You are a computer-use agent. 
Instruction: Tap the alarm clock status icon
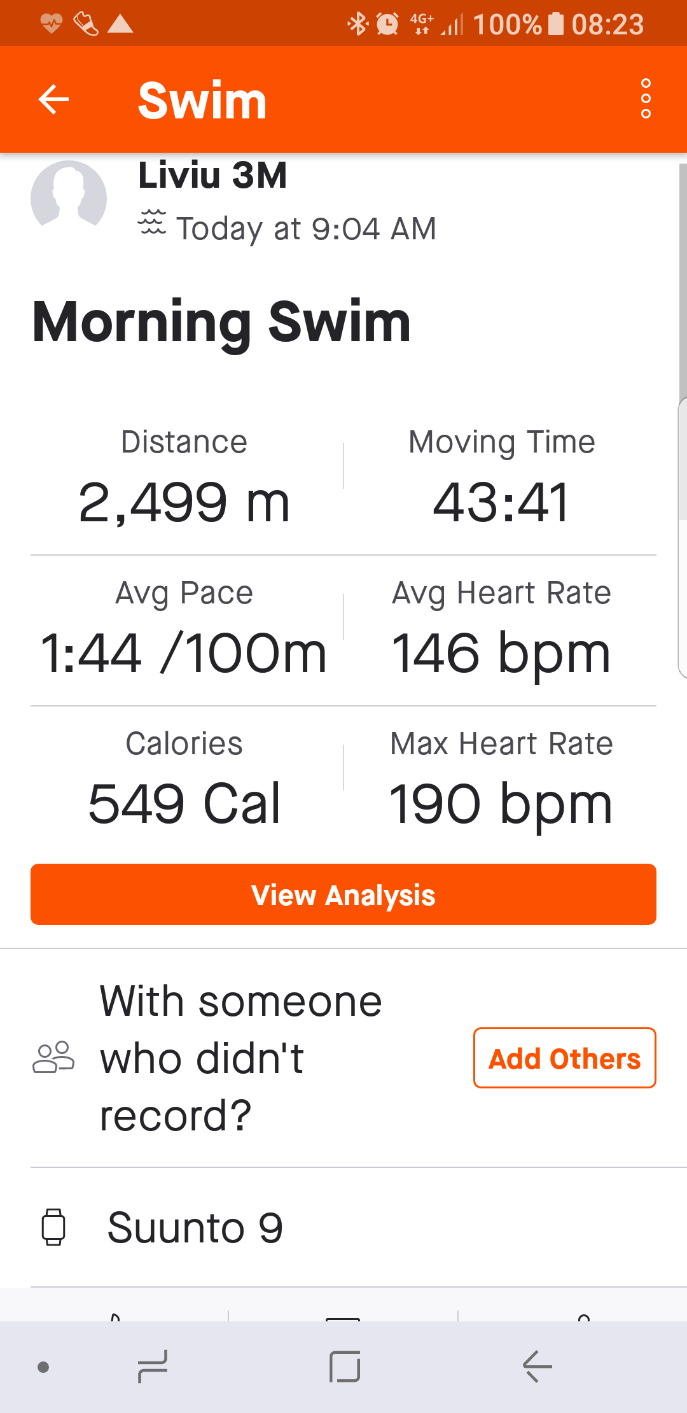point(387,24)
